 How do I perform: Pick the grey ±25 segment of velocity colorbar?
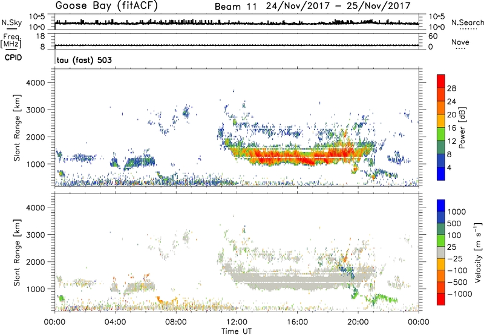[441, 252]
